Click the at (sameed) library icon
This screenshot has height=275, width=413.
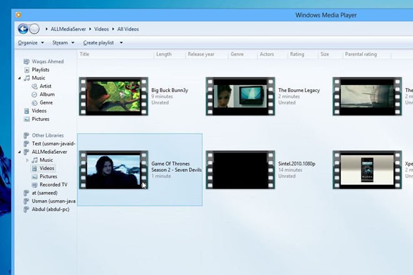click(26, 193)
